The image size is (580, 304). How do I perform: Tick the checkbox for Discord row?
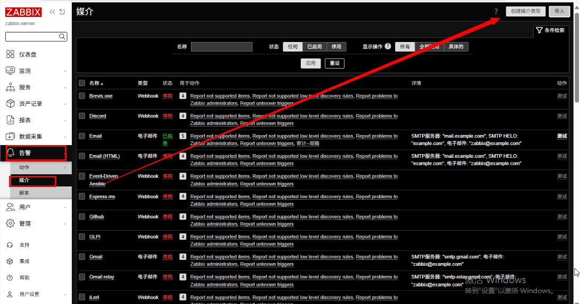[x=82, y=116]
